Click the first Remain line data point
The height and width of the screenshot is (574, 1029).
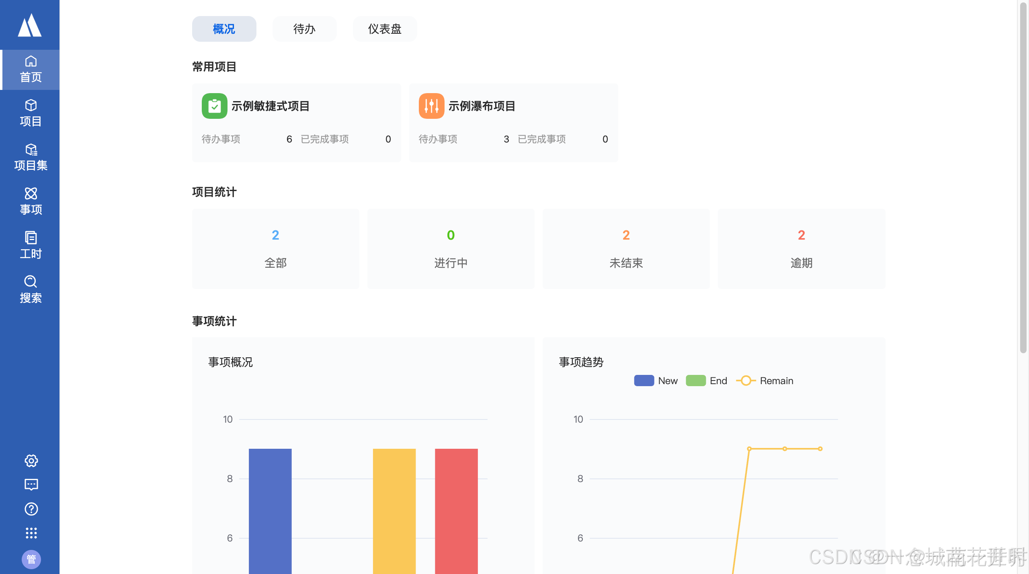(x=749, y=449)
